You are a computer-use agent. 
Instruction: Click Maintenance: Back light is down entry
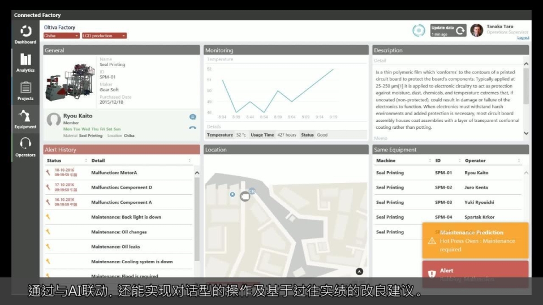[126, 217]
